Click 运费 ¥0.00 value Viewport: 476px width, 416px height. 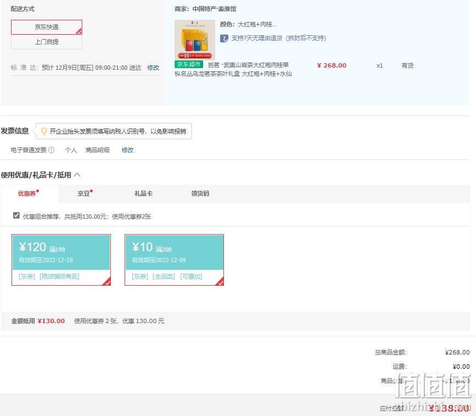461,367
